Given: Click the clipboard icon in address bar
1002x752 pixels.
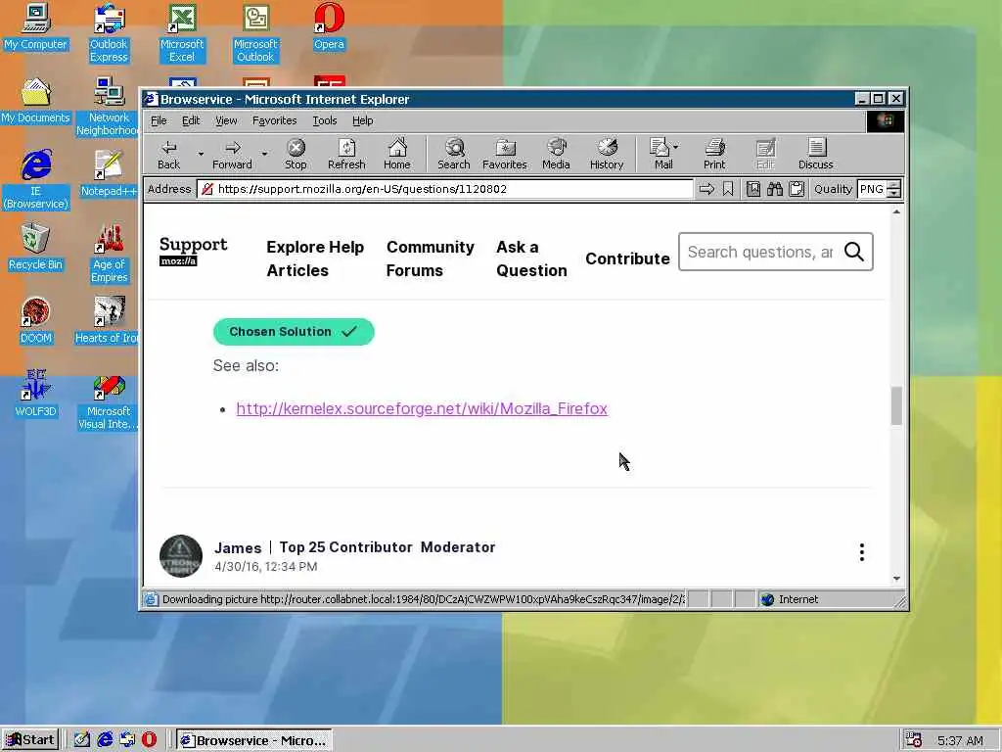Looking at the screenshot, I should click(x=797, y=189).
